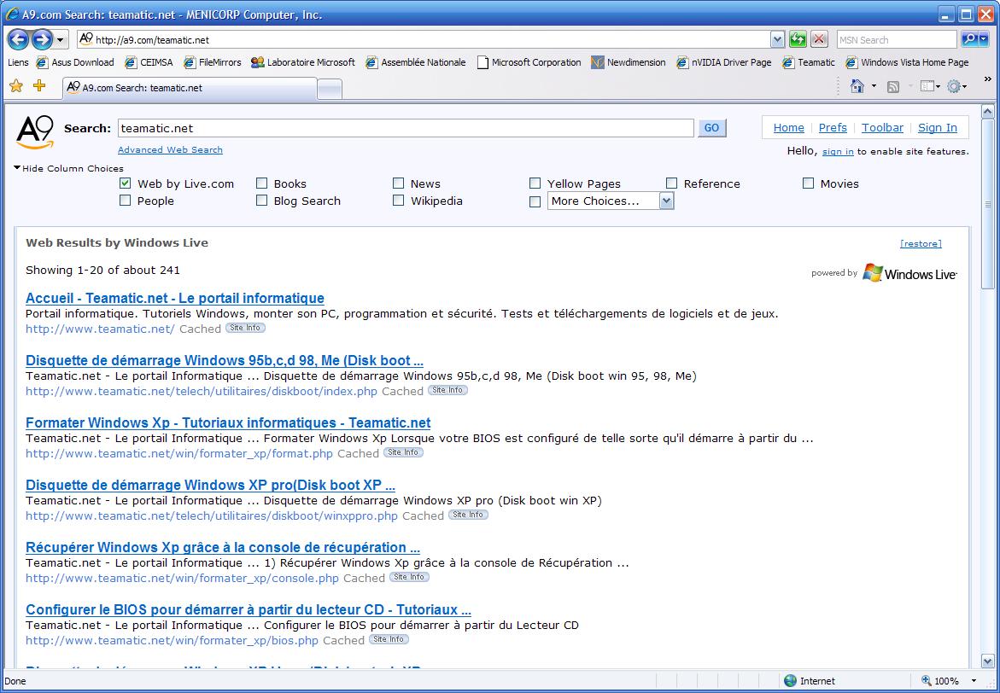The width and height of the screenshot is (1000, 693).
Task: Open the Laboratoire Microsoft favorite
Action: tap(303, 62)
